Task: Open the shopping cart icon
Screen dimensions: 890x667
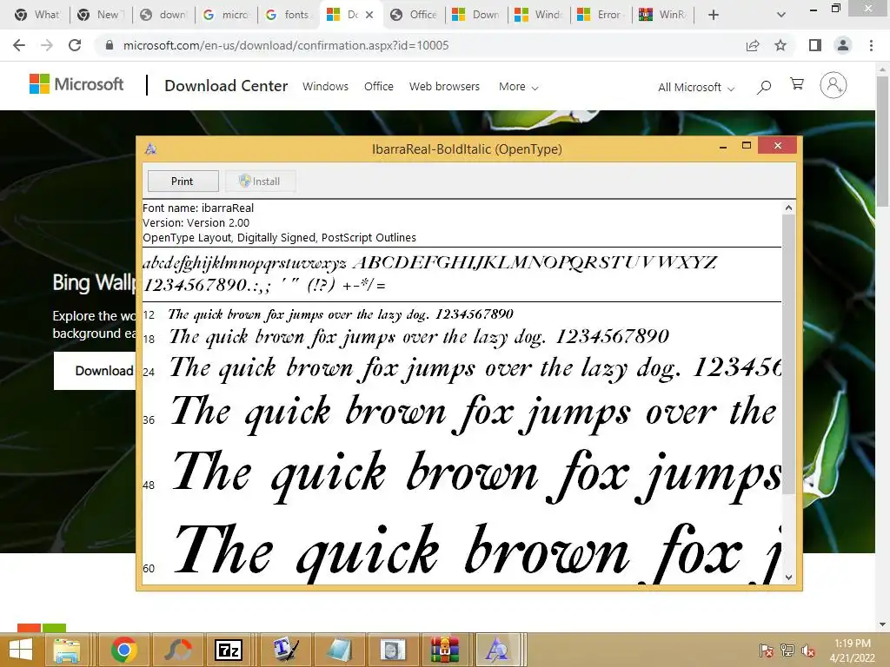Action: (797, 84)
